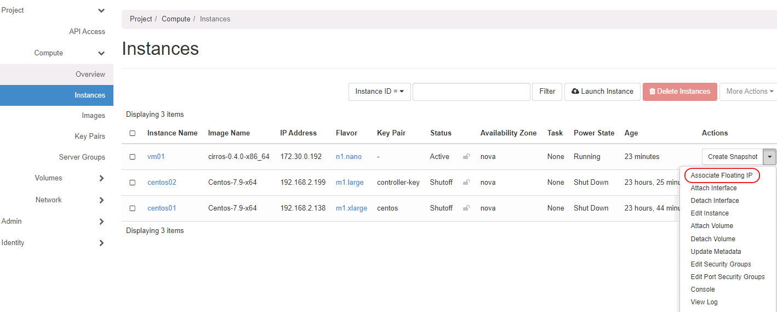The width and height of the screenshot is (777, 312).
Task: Click Launch Instance button
Action: 602,92
